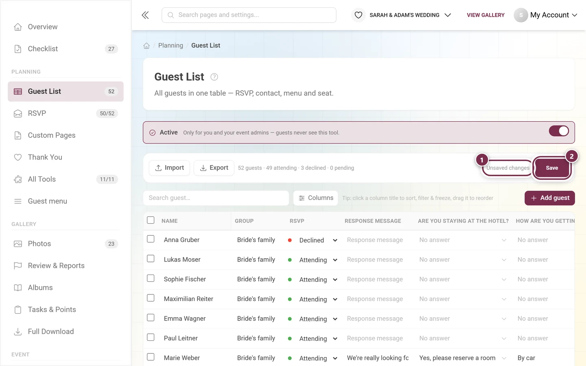The height and width of the screenshot is (366, 586).
Task: Click the Group column header
Action: click(244, 221)
